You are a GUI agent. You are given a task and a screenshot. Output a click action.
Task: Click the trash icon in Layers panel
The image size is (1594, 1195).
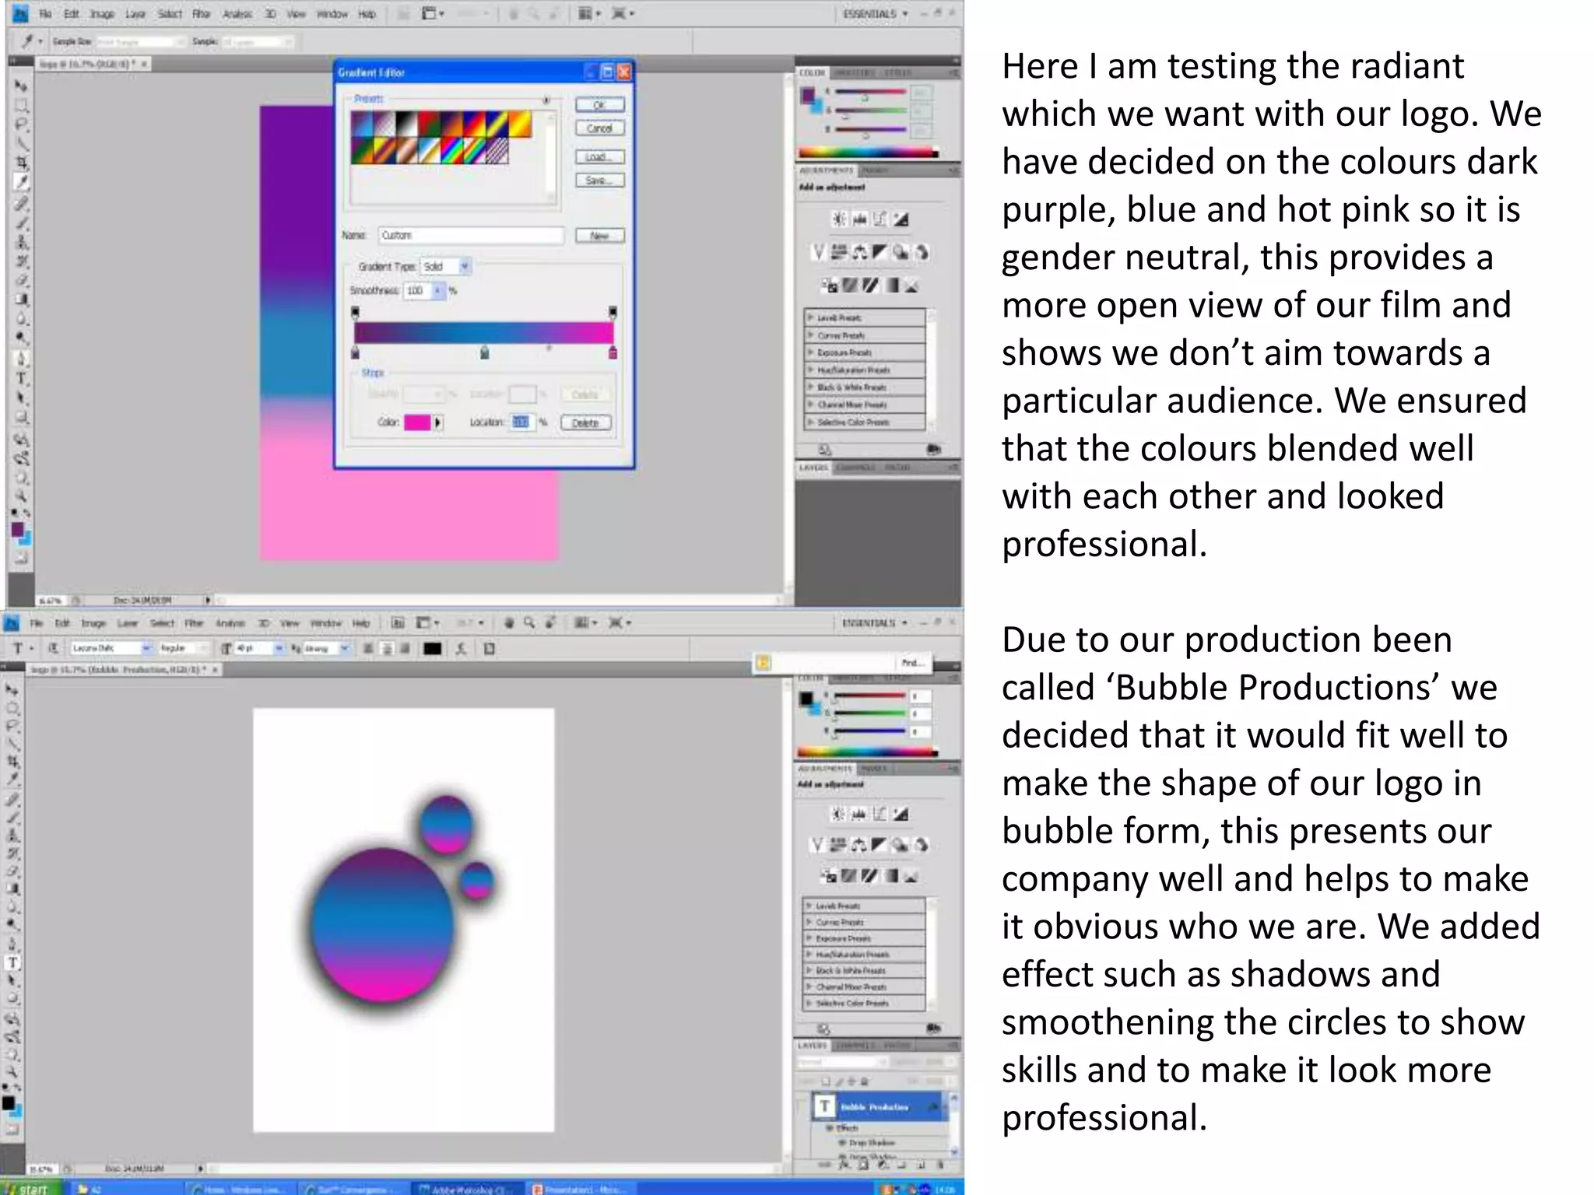(940, 1165)
